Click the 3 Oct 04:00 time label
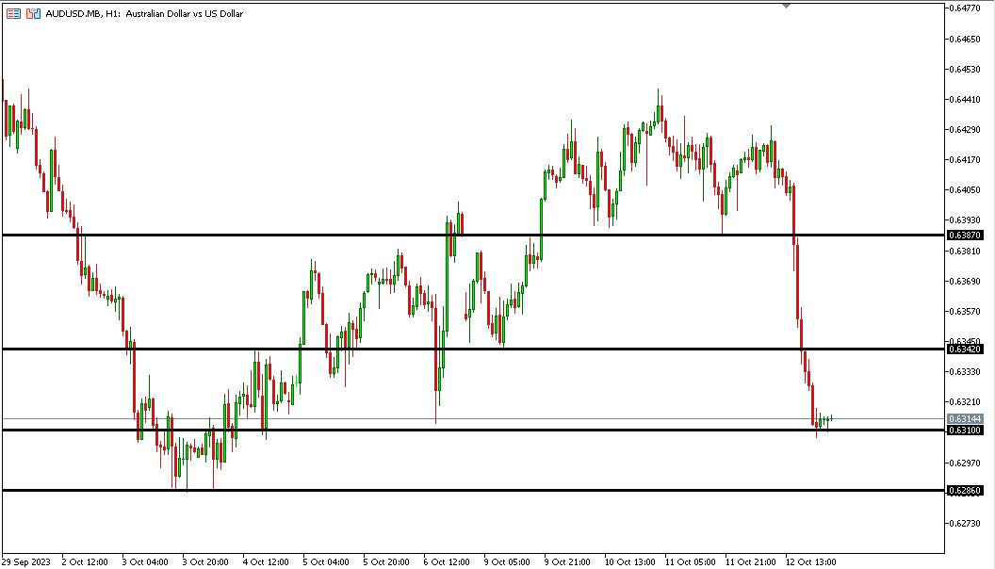This screenshot has width=995, height=569. [x=145, y=562]
